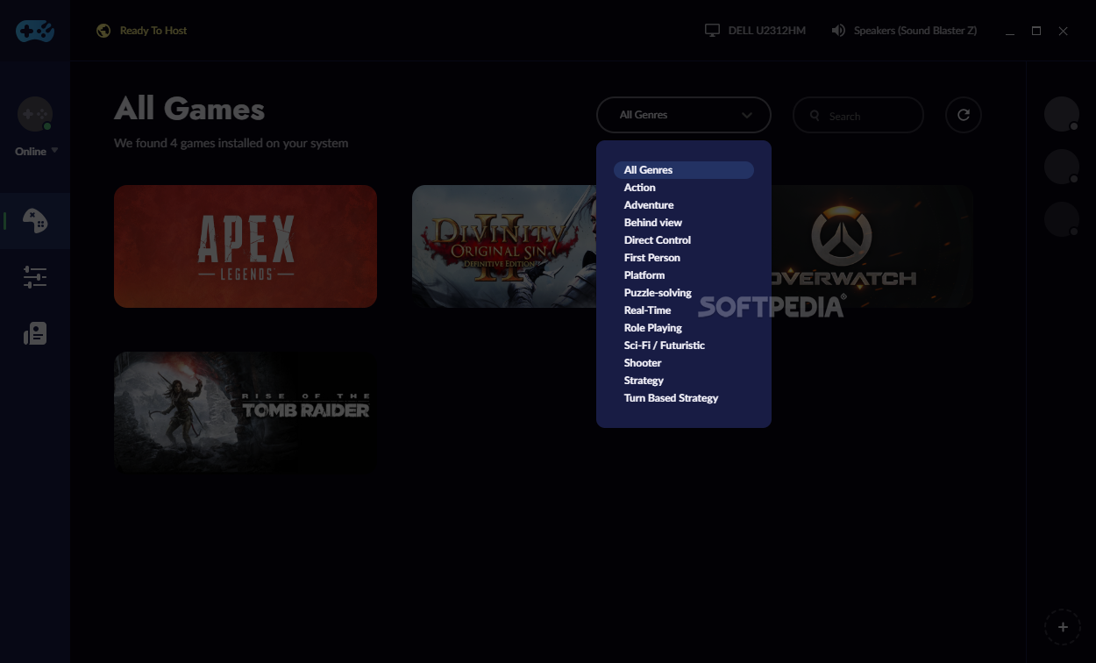
Task: Click the Ready To Host globe icon
Action: (103, 31)
